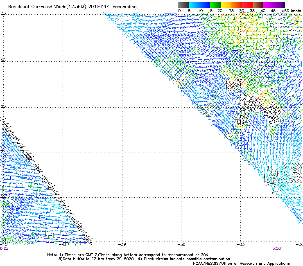Click the latitude label '24' on left axis
Image resolution: width=303 pixels, height=266 pixels.
(x=3, y=152)
